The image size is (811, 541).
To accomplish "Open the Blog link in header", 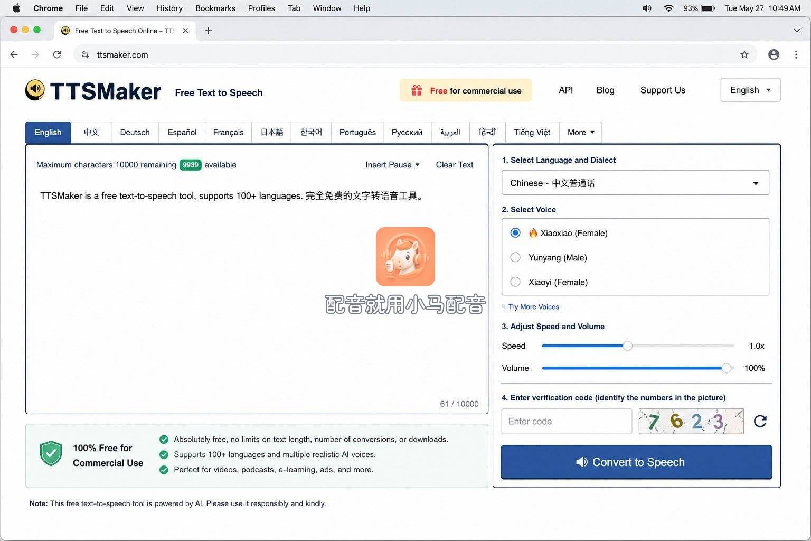I will pyautogui.click(x=605, y=90).
